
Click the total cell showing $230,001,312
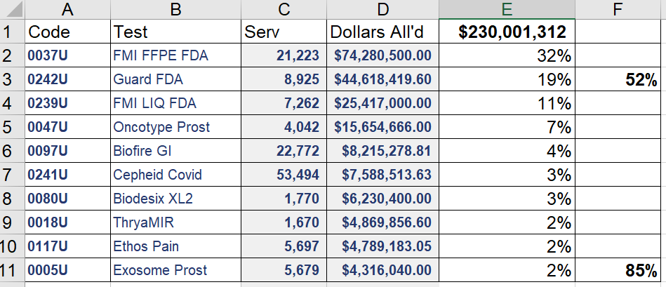(x=507, y=32)
